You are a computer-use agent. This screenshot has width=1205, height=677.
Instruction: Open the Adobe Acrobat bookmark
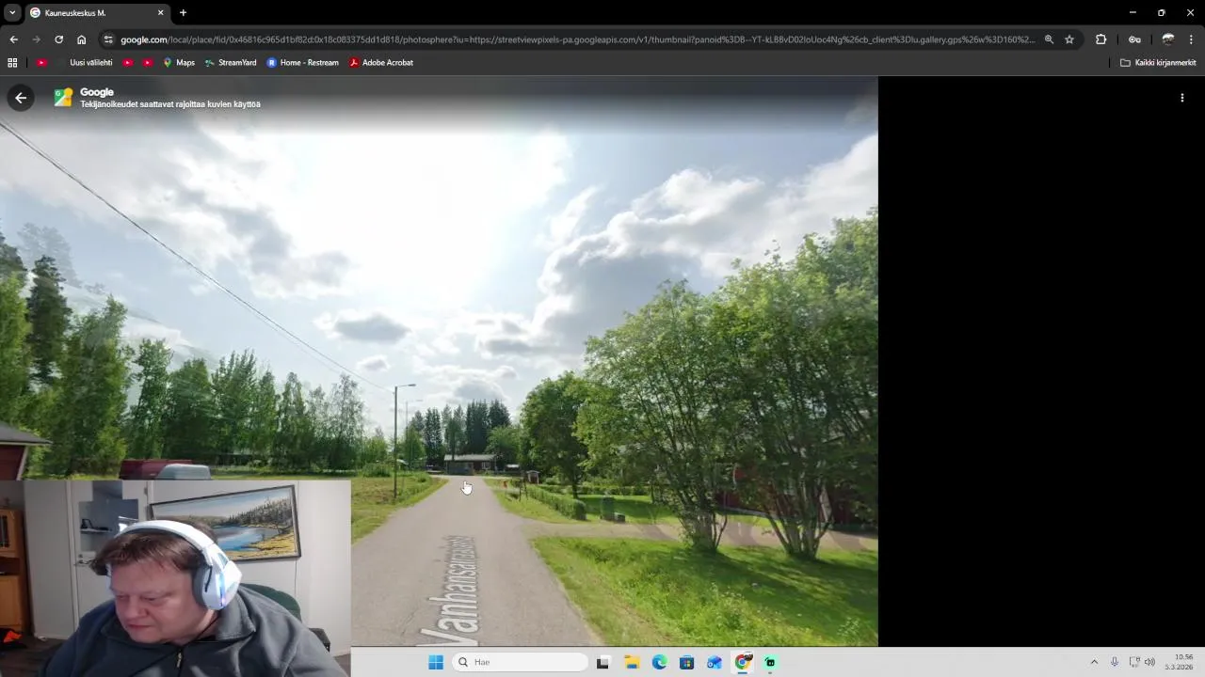tap(381, 63)
